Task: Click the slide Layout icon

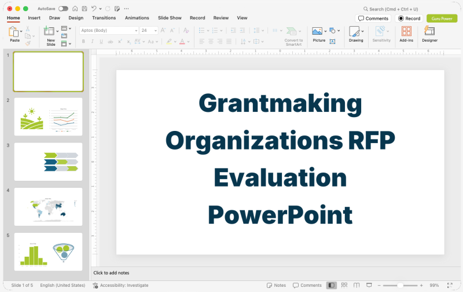Action: point(64,28)
